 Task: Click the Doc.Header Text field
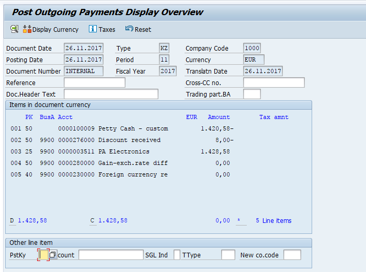(x=111, y=94)
